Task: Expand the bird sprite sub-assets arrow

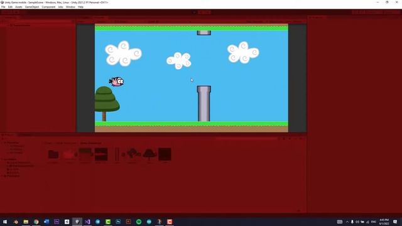Action: [76, 154]
